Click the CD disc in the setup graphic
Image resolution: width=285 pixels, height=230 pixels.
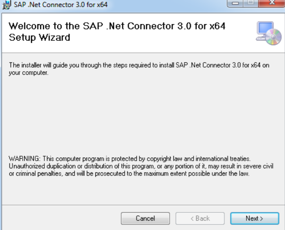point(274,38)
